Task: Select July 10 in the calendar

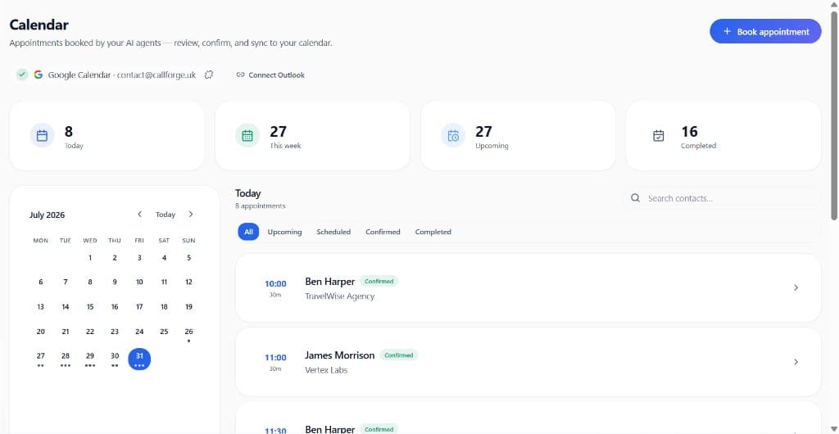Action: pos(139,283)
